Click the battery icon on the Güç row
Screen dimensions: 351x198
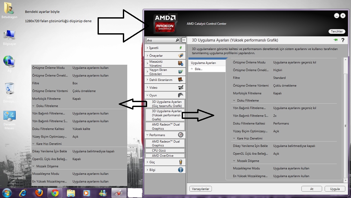181,162
